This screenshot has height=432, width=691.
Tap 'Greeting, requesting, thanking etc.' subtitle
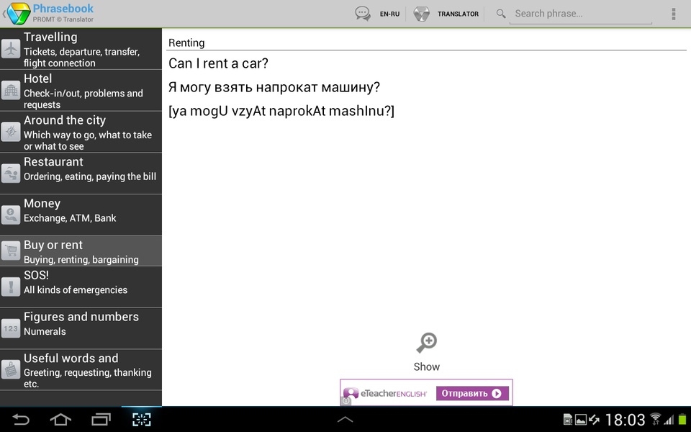tap(87, 378)
